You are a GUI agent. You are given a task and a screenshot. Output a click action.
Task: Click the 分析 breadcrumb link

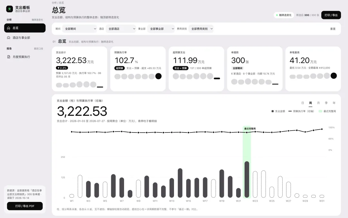pos(54,3)
